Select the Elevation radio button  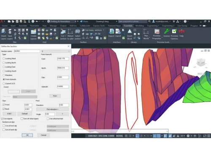point(4,75)
